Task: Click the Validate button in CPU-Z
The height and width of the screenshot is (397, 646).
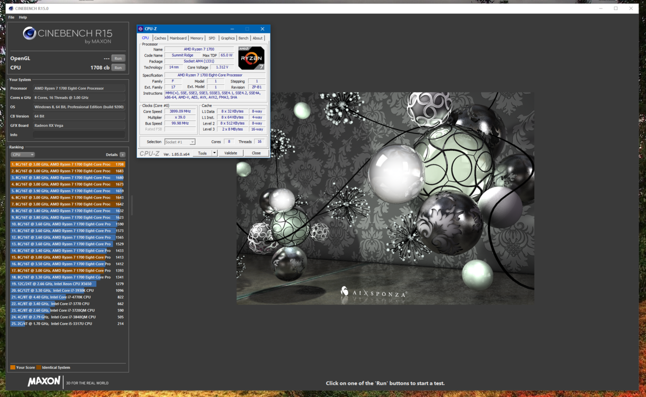Action: pos(231,153)
